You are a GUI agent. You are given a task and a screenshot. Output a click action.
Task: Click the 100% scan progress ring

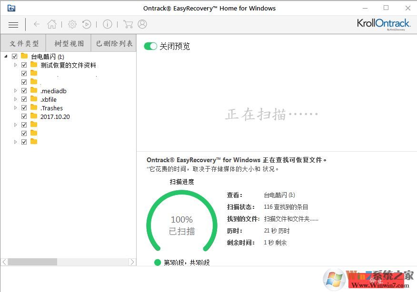(x=181, y=224)
